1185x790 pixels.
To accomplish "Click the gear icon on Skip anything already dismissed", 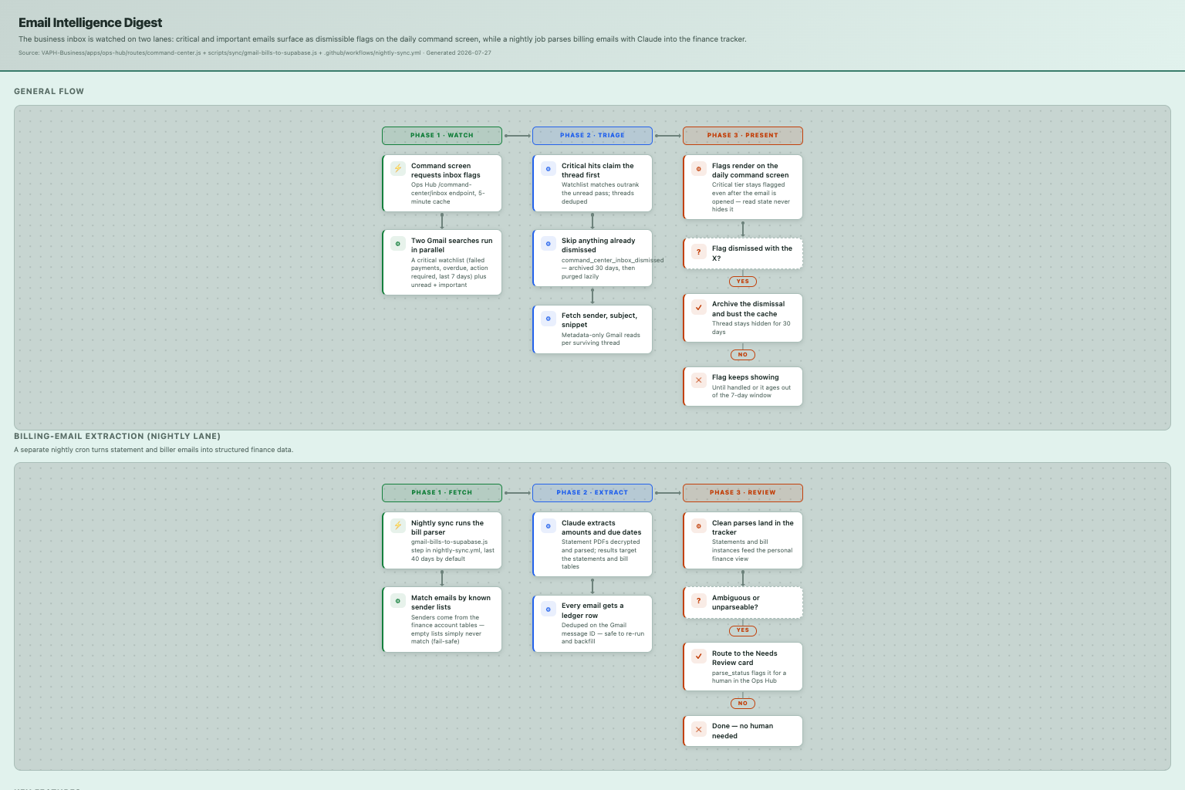I will pyautogui.click(x=549, y=243).
